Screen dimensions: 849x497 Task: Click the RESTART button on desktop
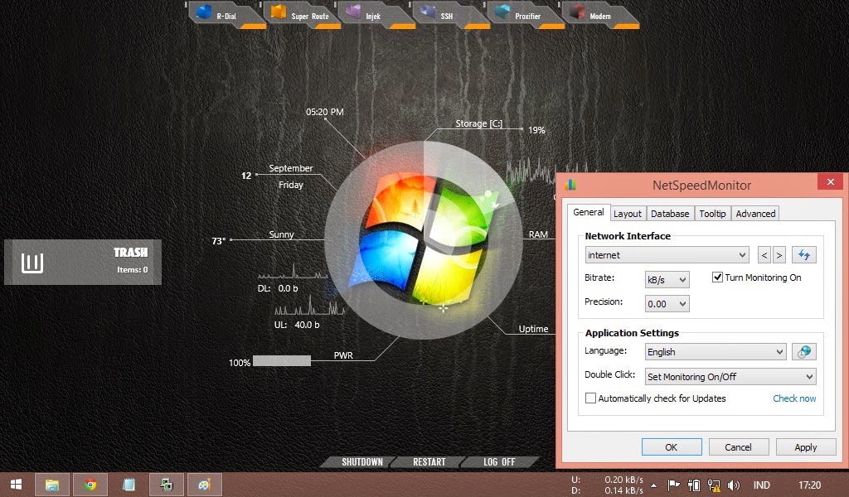pyautogui.click(x=429, y=462)
